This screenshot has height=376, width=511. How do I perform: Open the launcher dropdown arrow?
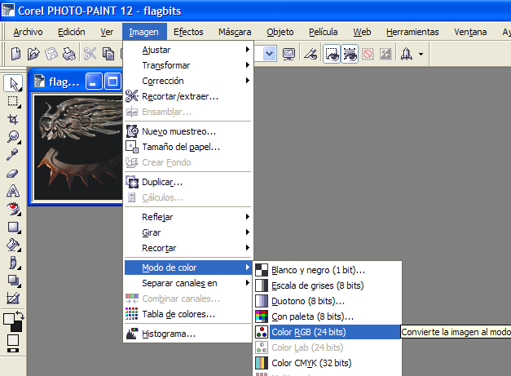[421, 54]
